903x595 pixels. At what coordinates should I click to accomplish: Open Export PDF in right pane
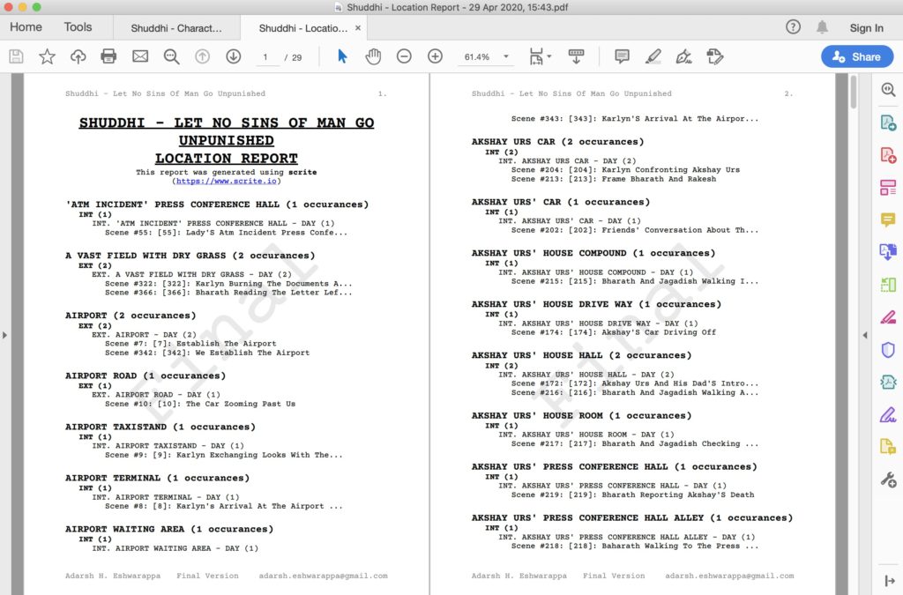tap(888, 123)
